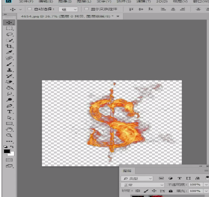Enable the auto-select checkbox
Screen dimensions: 209x197
click(30, 9)
